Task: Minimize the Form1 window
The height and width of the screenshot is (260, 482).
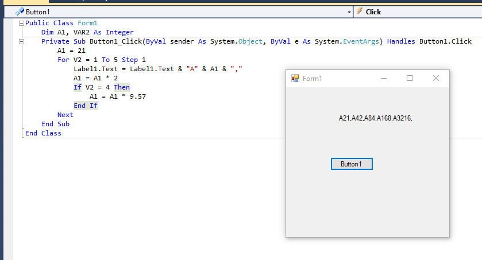Action: (x=383, y=78)
